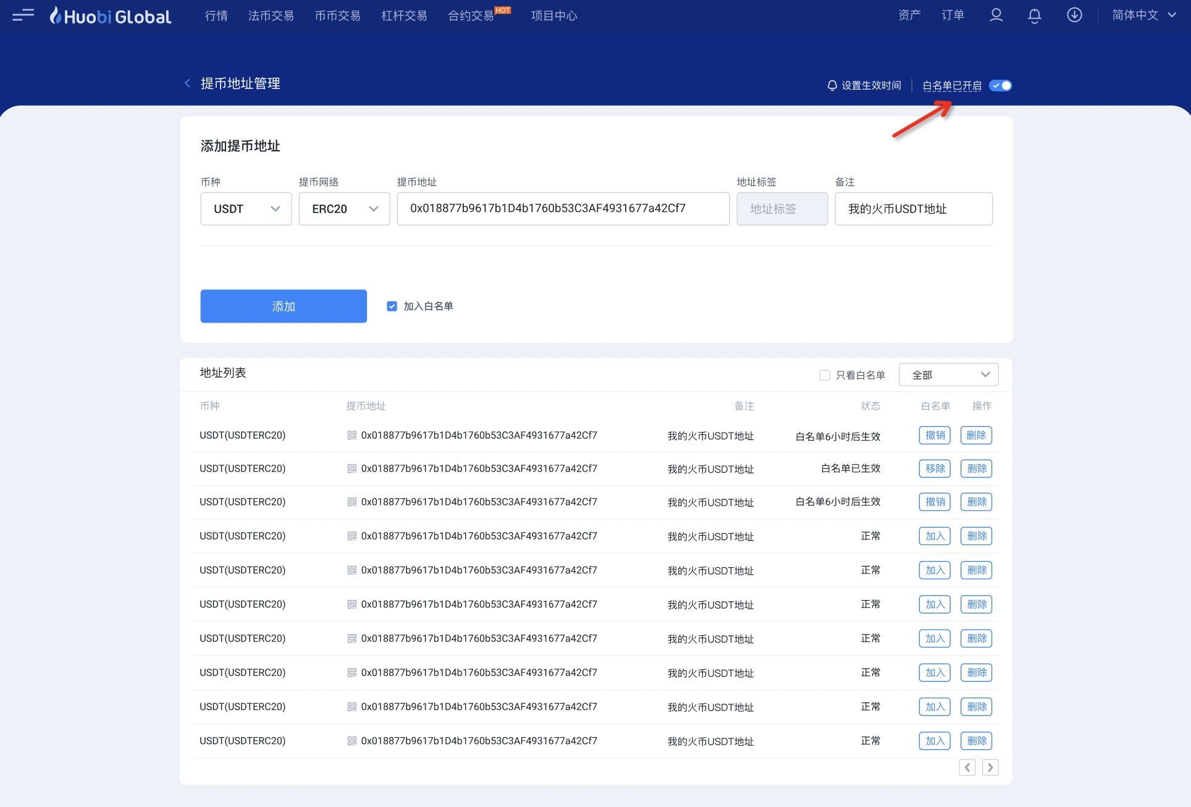Screen dimensions: 1191x807
Task: Open the 资产 menu
Action: [x=909, y=15]
